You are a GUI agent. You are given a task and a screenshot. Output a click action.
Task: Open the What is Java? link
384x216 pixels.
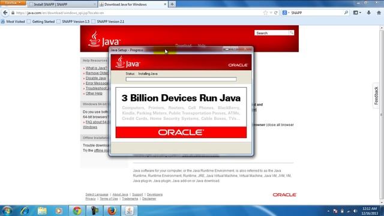pyautogui.click(x=96, y=68)
